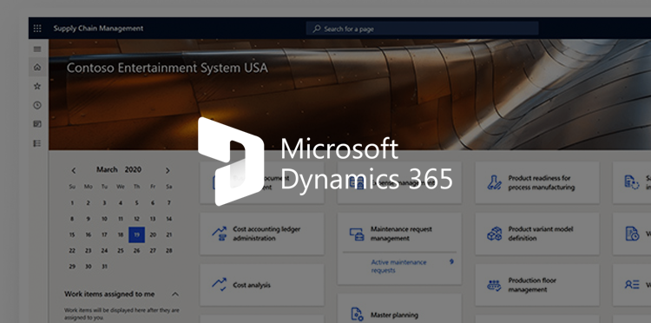Screen dimensions: 651x323
Task: Open Product readiness for process manufacturing tile
Action: click(537, 182)
